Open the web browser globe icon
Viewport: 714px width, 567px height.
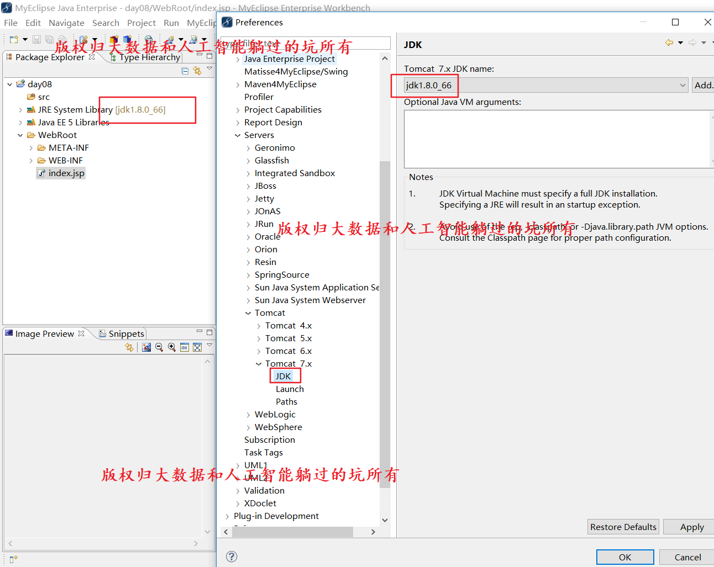pyautogui.click(x=149, y=40)
